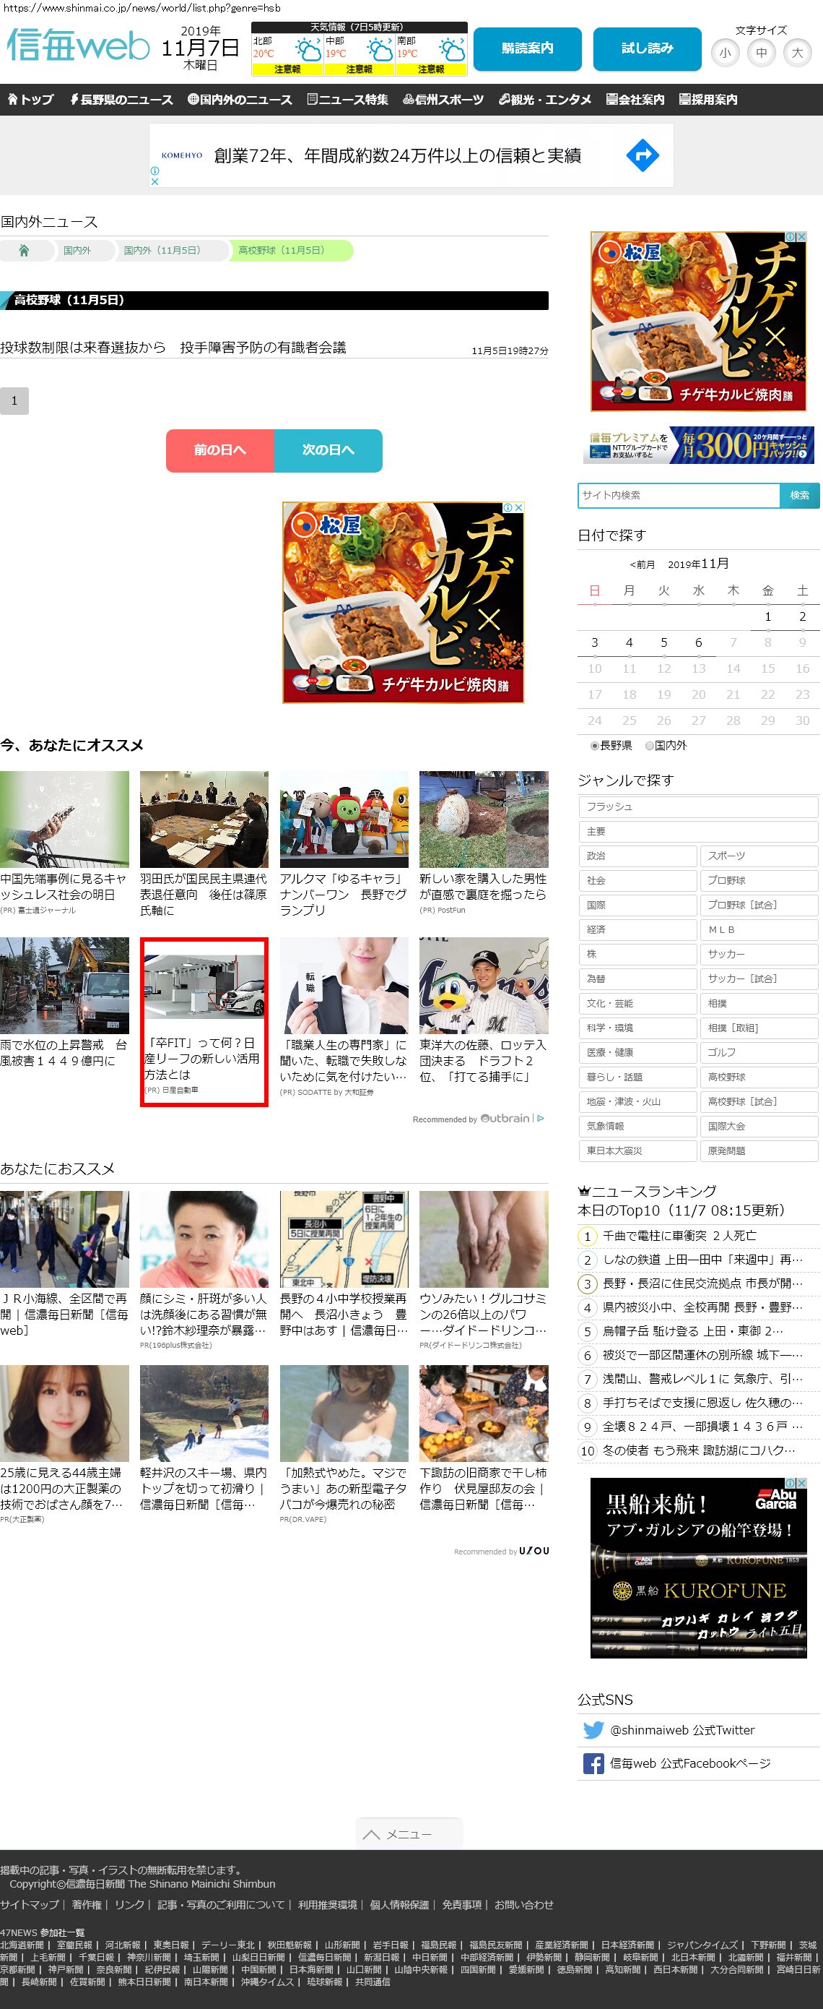Open 信州スポーツ navigation menu item

443,100
